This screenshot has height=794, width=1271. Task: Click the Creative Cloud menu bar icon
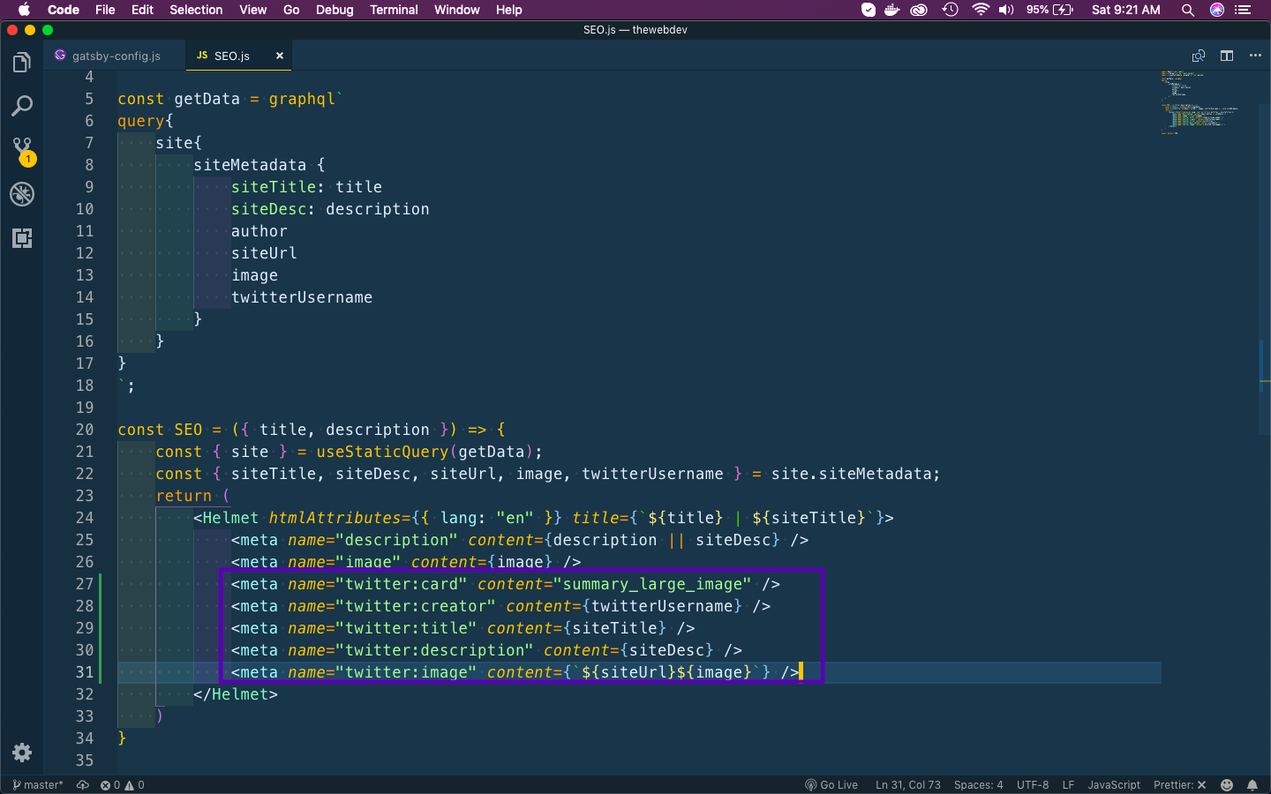click(x=919, y=10)
